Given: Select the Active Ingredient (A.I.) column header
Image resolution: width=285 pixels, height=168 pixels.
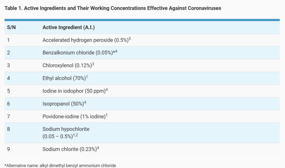Looking at the screenshot, I should (x=69, y=27).
